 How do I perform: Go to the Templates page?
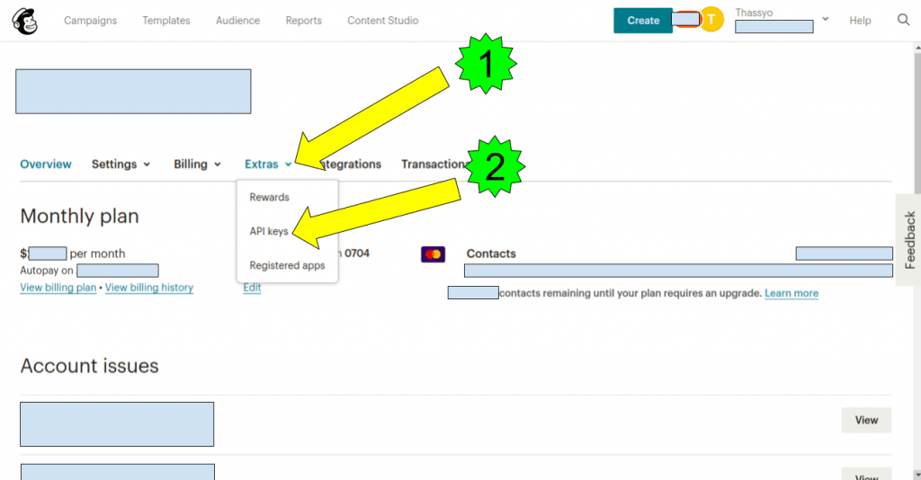click(x=166, y=21)
